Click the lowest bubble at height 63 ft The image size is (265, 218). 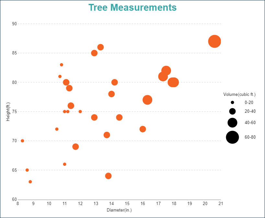(30, 182)
